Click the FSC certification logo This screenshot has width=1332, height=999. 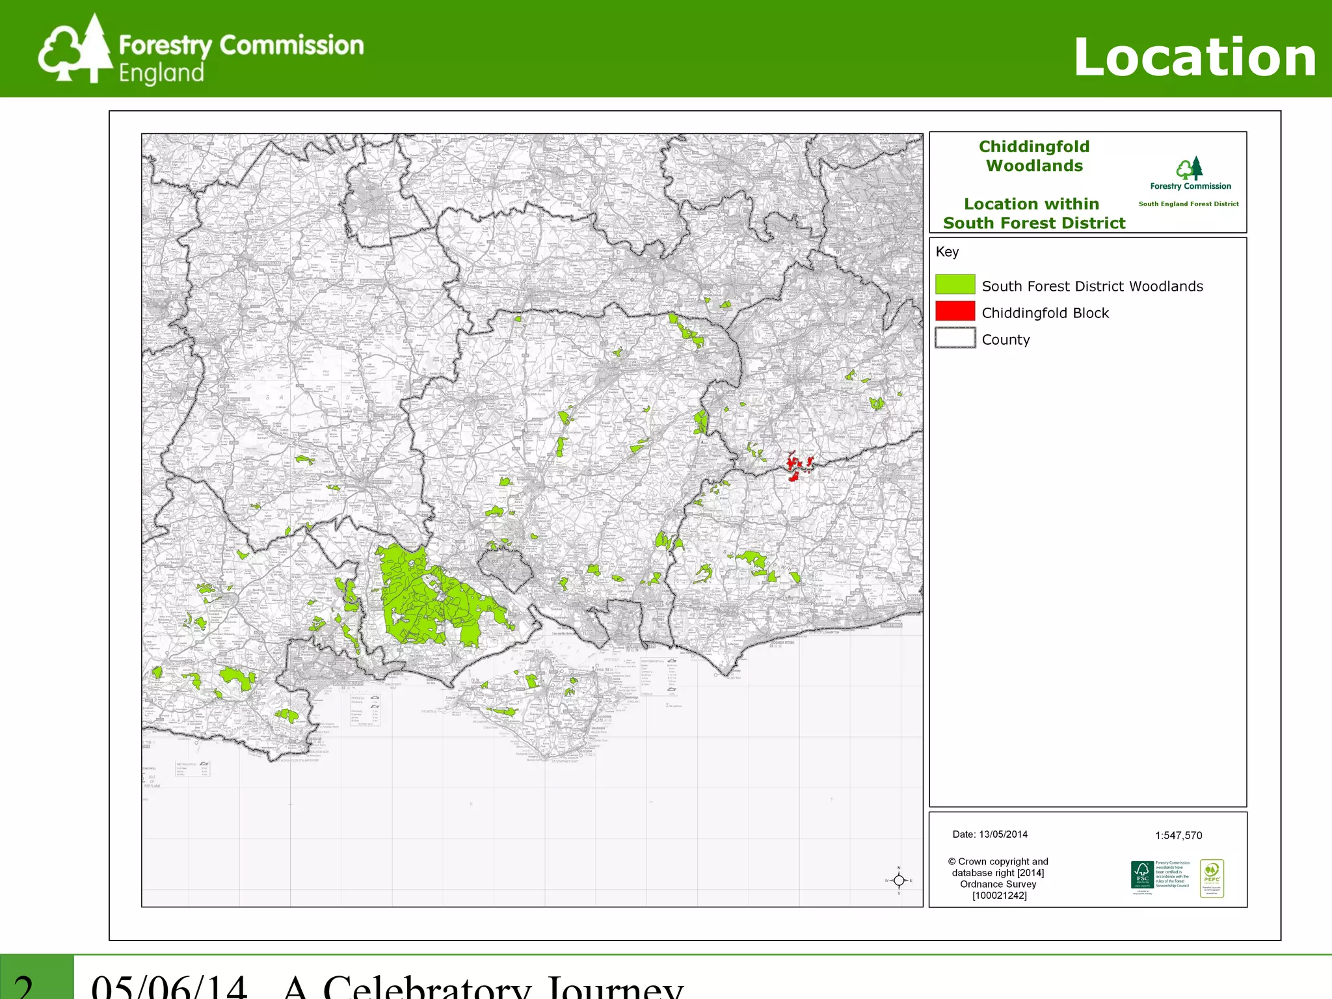pos(1142,875)
